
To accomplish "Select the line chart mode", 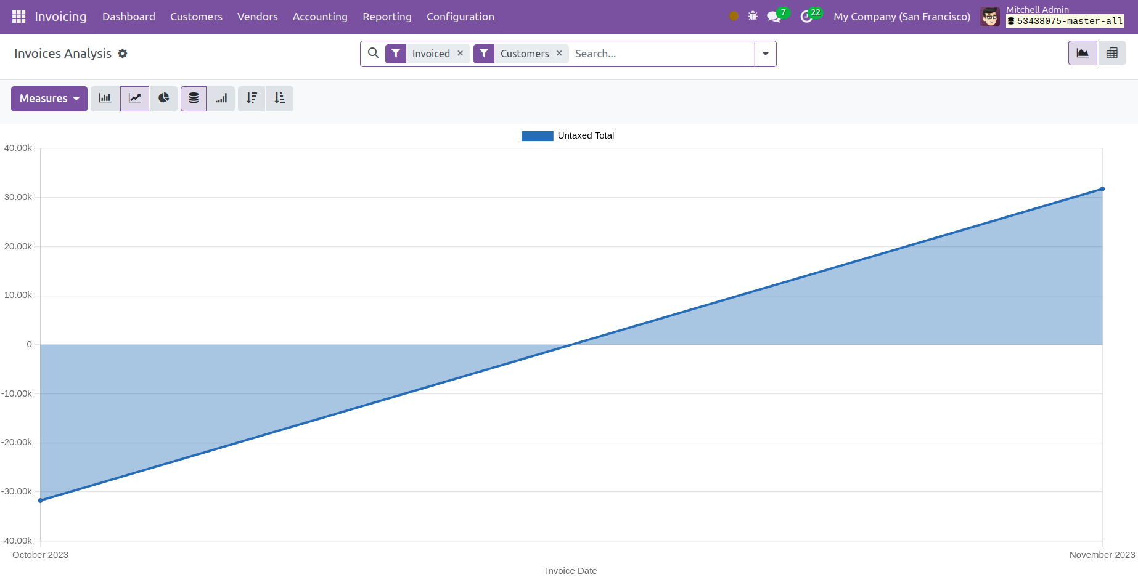I will tap(134, 99).
